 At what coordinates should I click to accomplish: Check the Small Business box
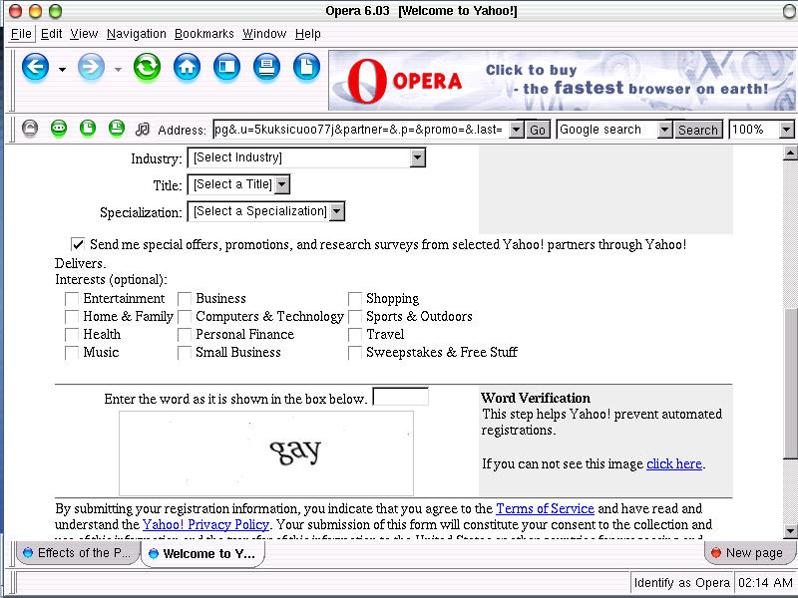pyautogui.click(x=185, y=353)
